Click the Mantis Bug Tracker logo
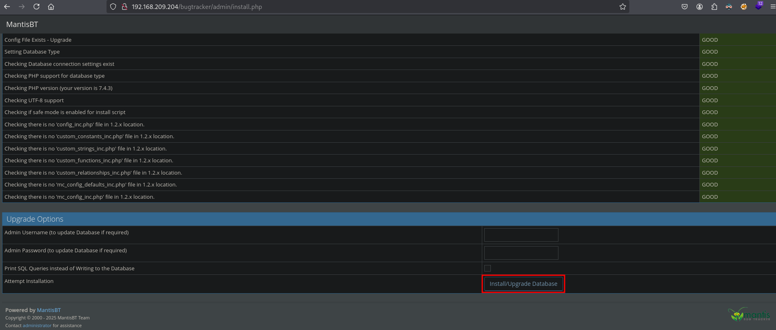This screenshot has width=776, height=330. tap(749, 314)
